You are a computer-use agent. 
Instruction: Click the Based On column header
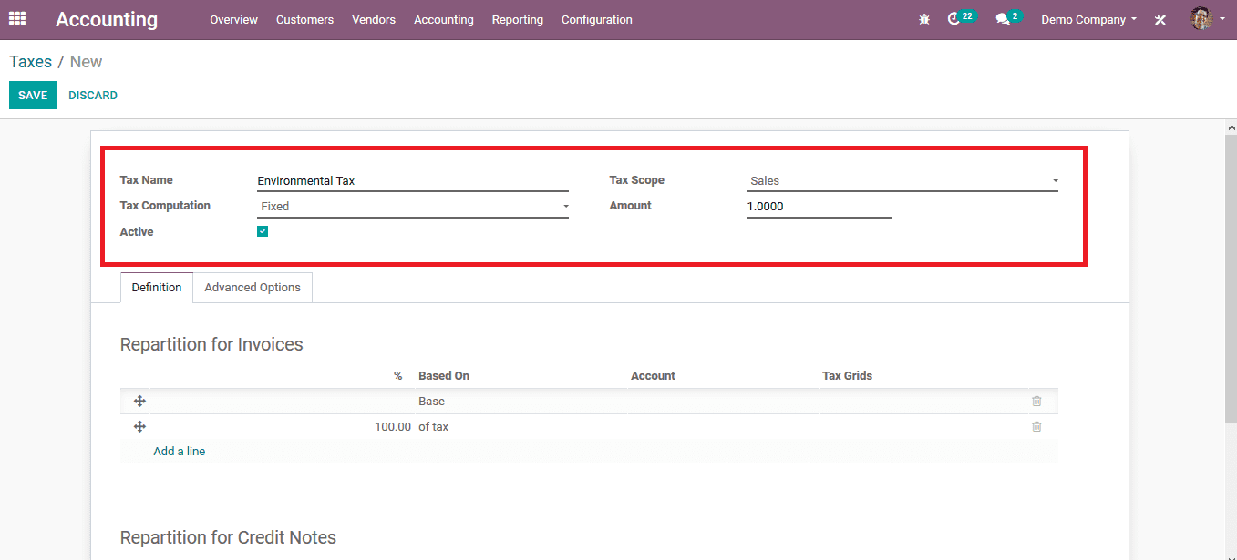(x=444, y=375)
